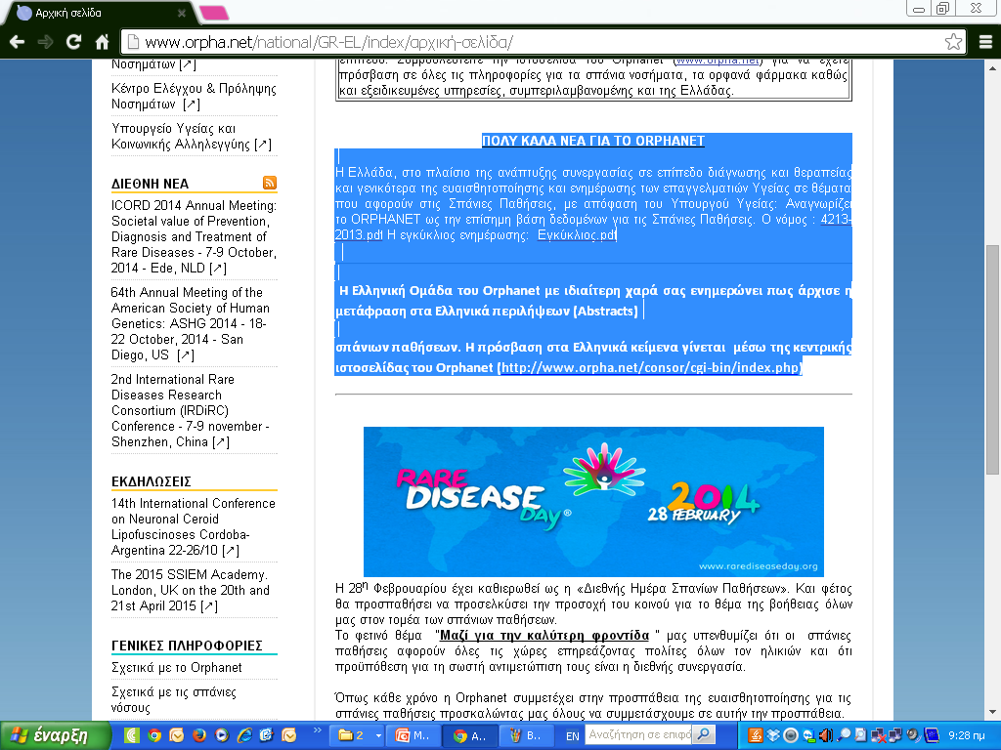Open the Chrome hamburger menu
This screenshot has width=1001, height=750.
(x=985, y=42)
